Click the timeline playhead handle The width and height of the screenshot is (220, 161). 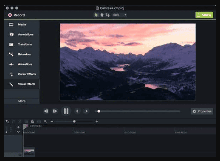point(25,127)
